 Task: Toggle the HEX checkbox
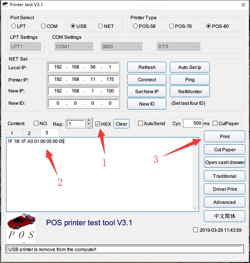(98, 124)
